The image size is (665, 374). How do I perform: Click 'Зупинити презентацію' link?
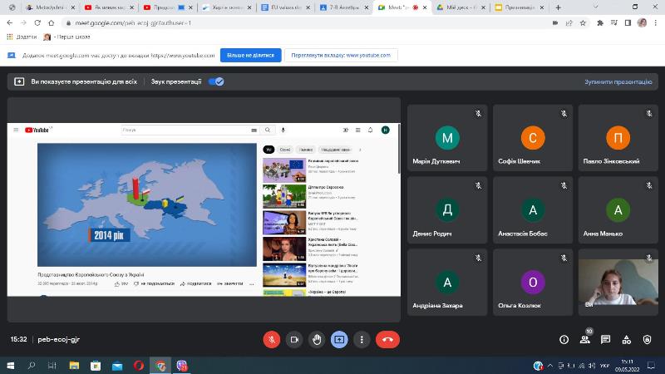tap(618, 82)
